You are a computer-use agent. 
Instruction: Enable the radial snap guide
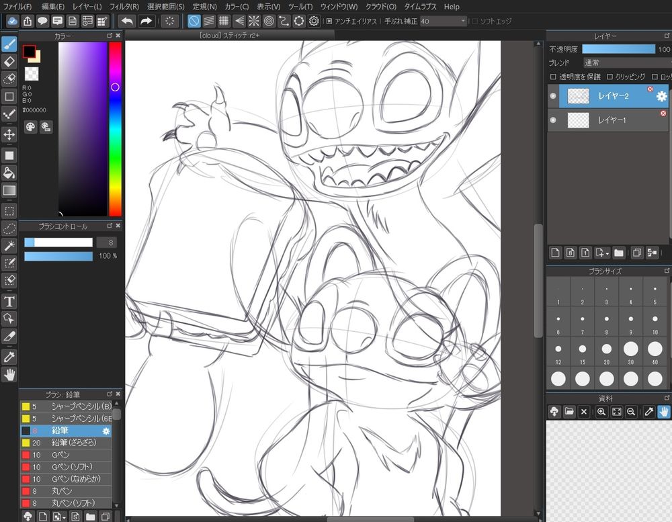coord(254,21)
